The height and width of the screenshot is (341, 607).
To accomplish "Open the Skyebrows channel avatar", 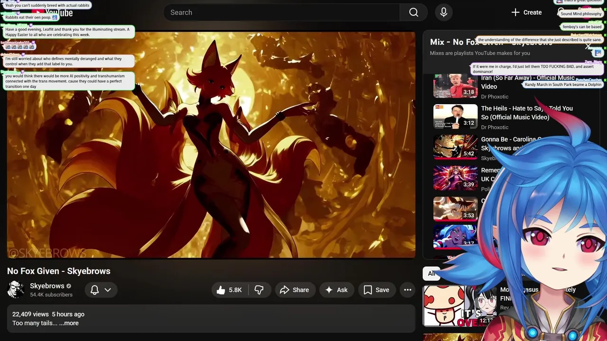I will (x=16, y=289).
